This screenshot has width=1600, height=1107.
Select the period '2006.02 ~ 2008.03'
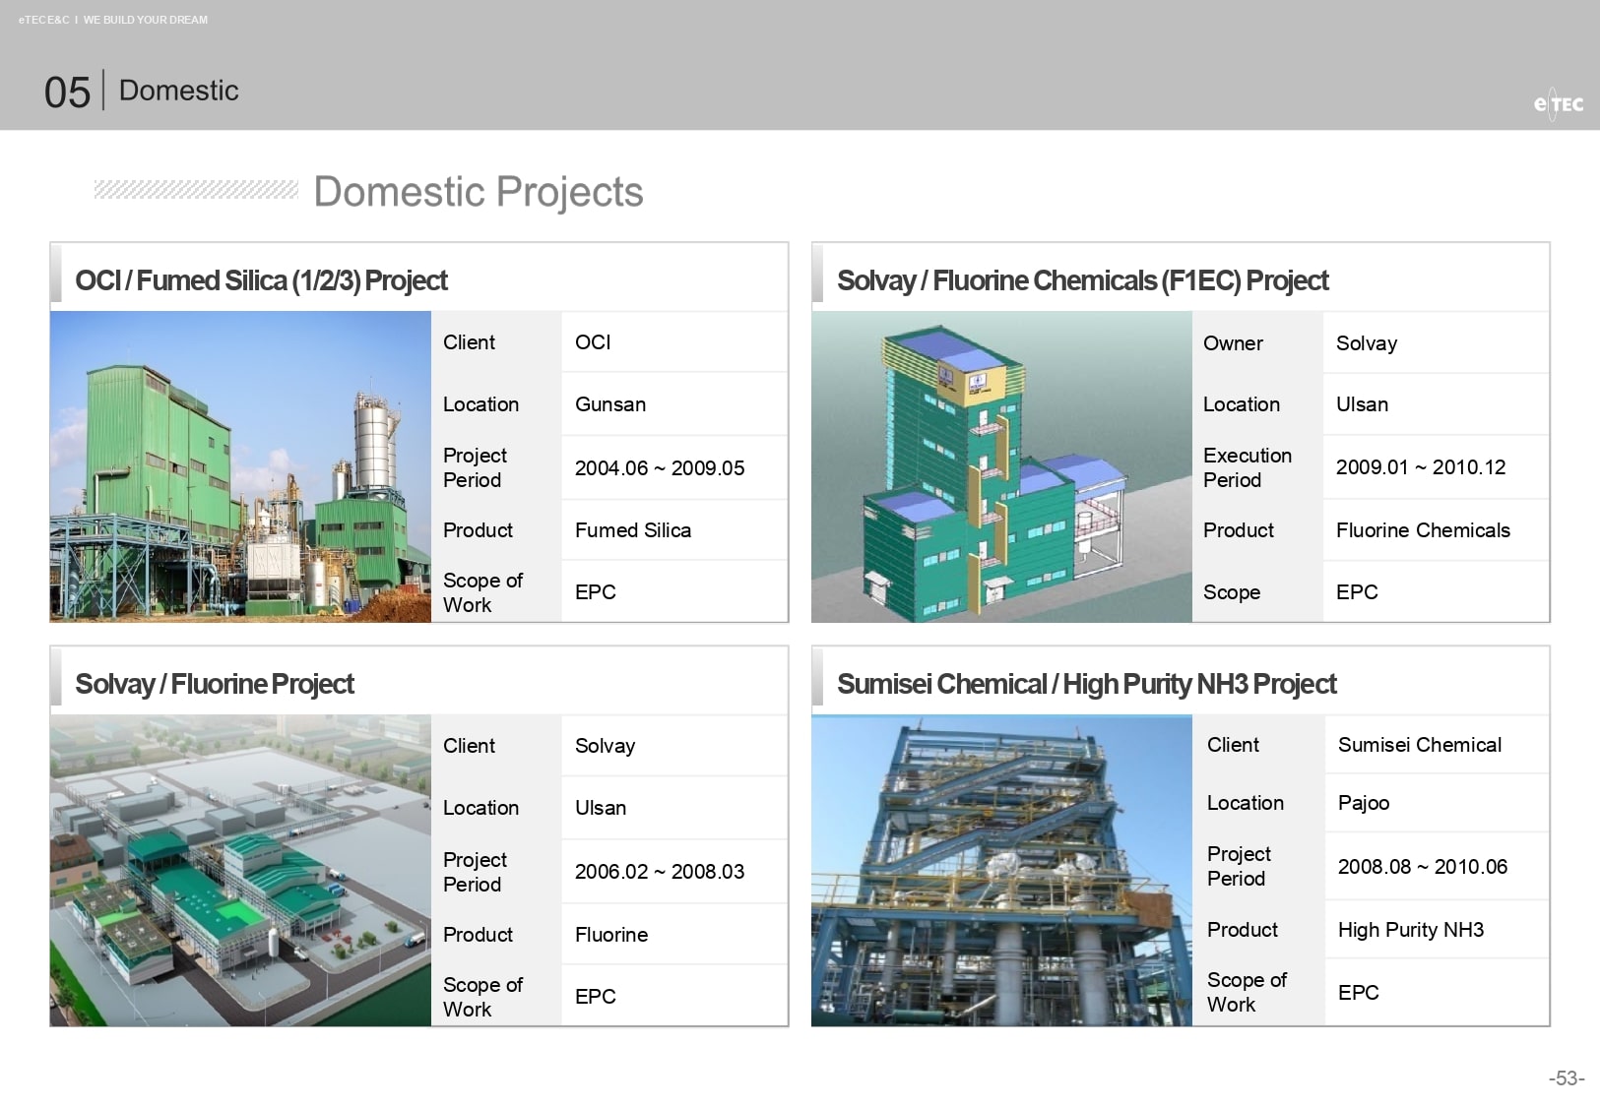660,872
